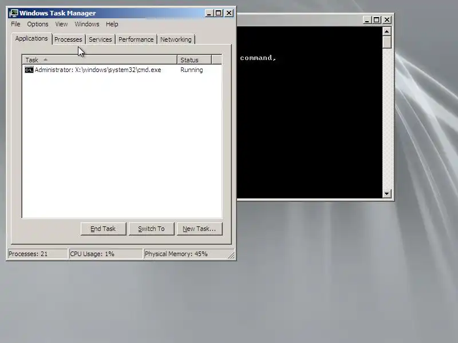Maximize the command prompt window

377,20
